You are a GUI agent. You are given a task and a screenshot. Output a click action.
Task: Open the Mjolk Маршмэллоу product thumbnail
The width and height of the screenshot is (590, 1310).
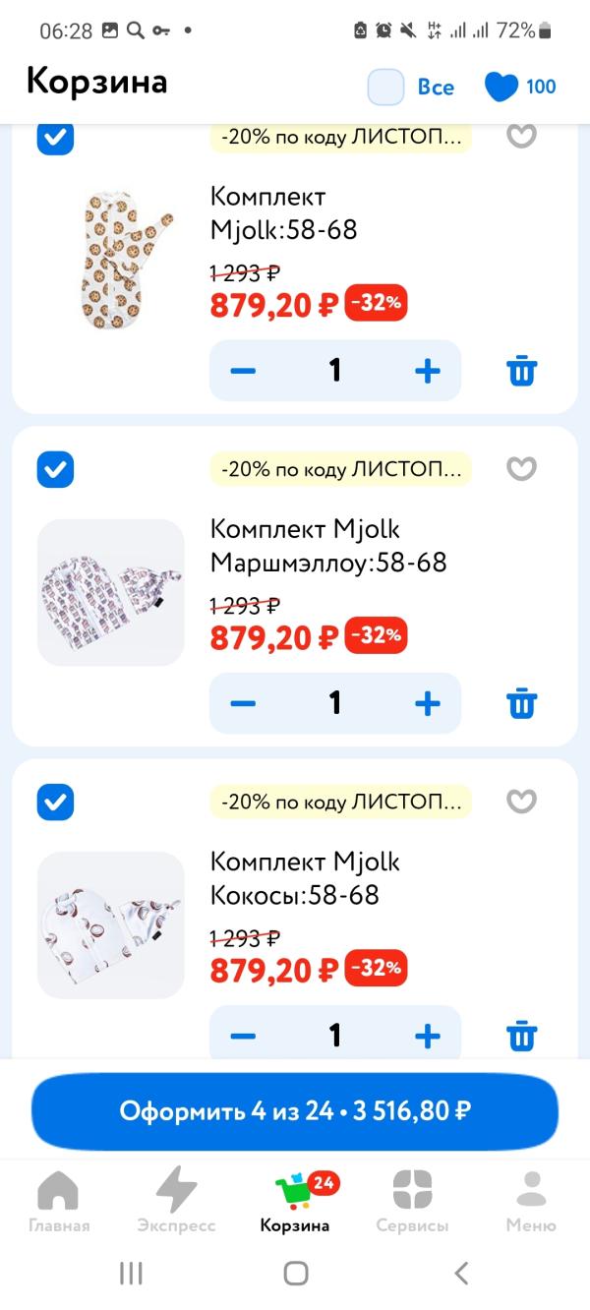pos(111,593)
